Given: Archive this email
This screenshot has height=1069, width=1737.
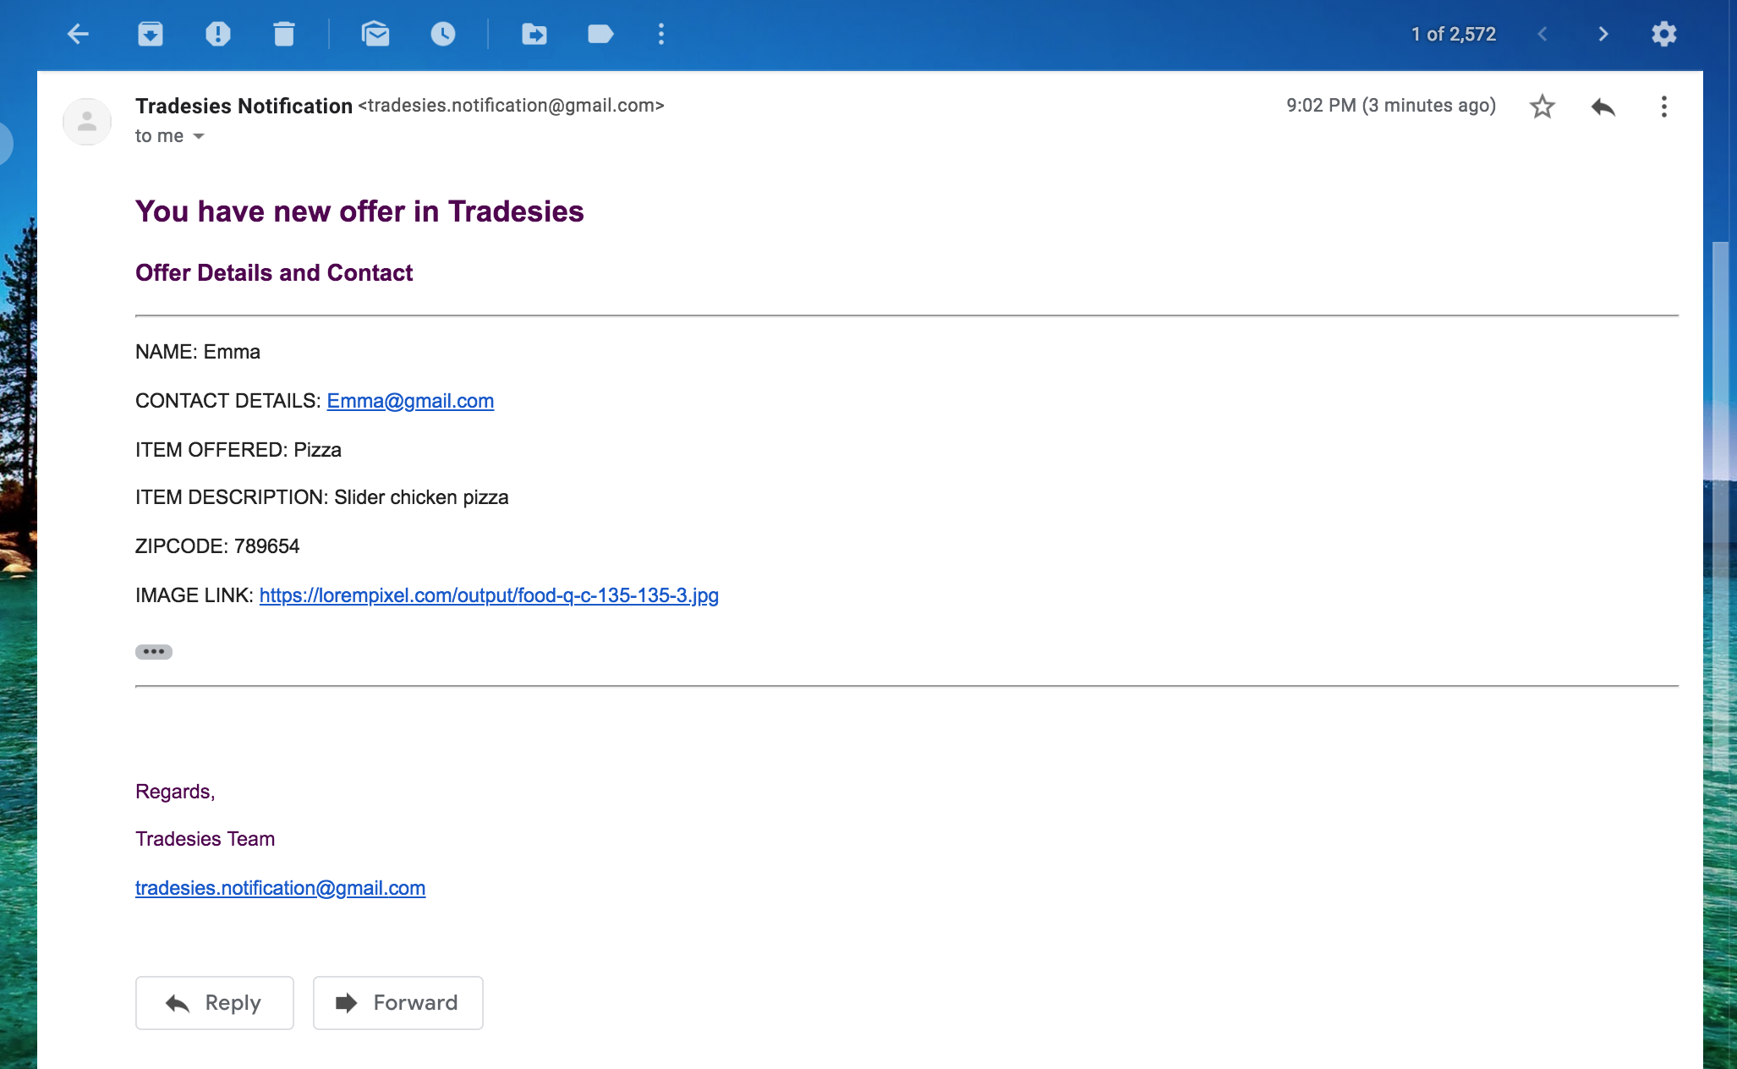Looking at the screenshot, I should pos(151,34).
